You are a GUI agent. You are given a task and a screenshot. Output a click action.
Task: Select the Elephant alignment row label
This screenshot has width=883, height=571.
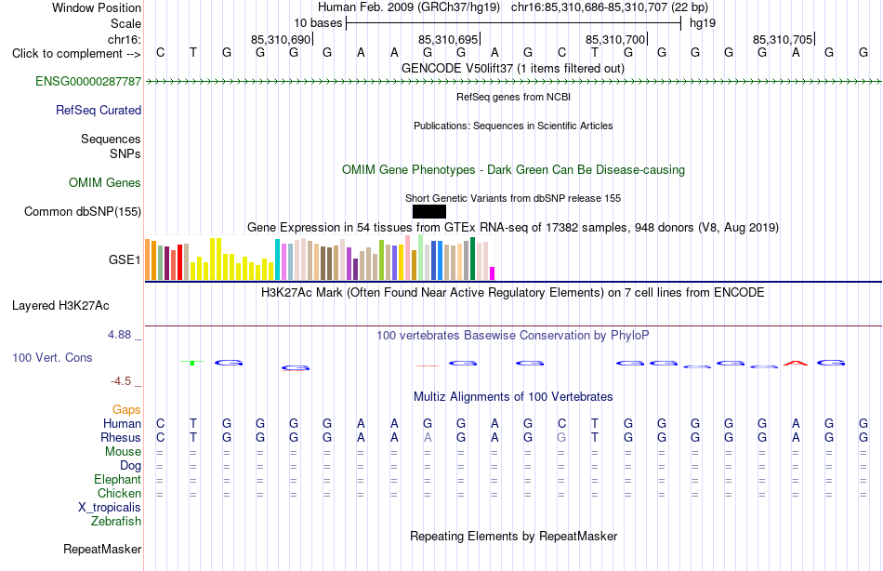click(118, 479)
